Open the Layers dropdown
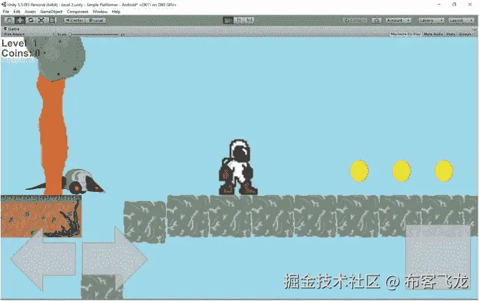The width and height of the screenshot is (479, 301). point(431,20)
